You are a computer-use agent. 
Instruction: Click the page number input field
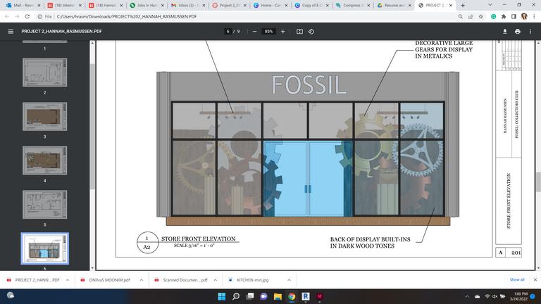pyautogui.click(x=228, y=32)
